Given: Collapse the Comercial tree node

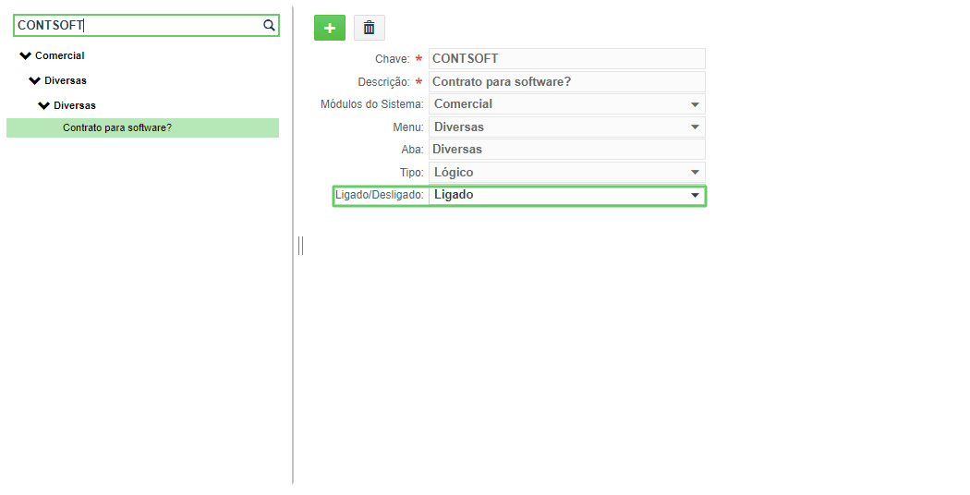Looking at the screenshot, I should pyautogui.click(x=25, y=55).
